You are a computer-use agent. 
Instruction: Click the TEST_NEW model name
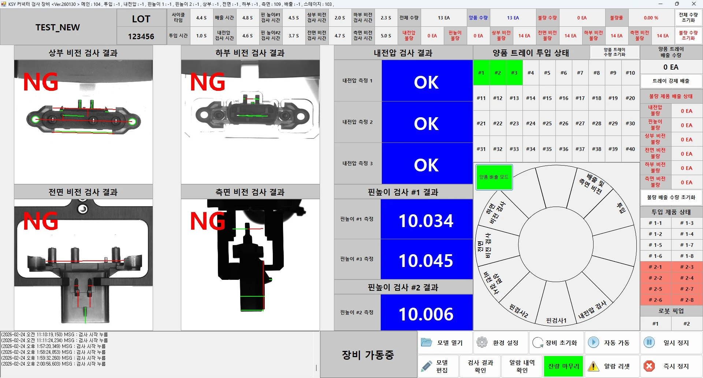pyautogui.click(x=58, y=27)
